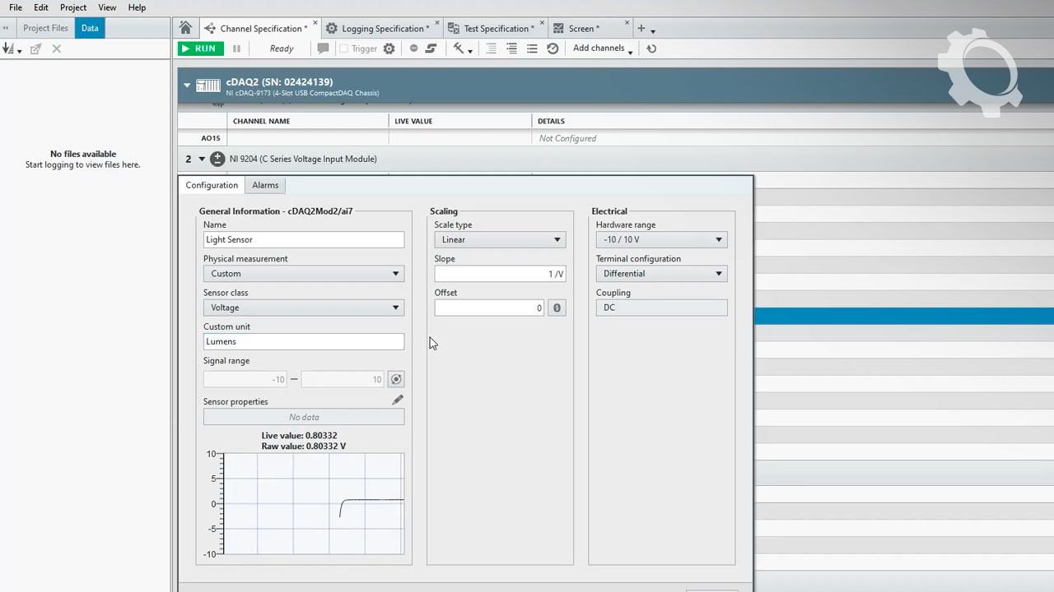Toggle the Trigger checkbox
The width and height of the screenshot is (1054, 592).
pyautogui.click(x=343, y=49)
